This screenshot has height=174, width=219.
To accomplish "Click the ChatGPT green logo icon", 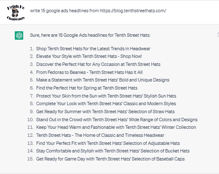I will 19,35.
